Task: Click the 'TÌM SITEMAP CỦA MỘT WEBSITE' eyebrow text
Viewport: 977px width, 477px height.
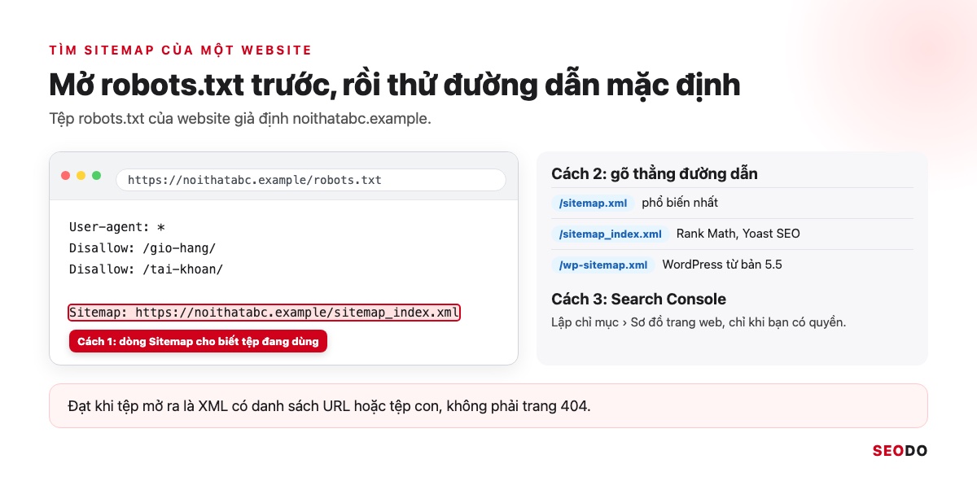Action: [x=180, y=50]
